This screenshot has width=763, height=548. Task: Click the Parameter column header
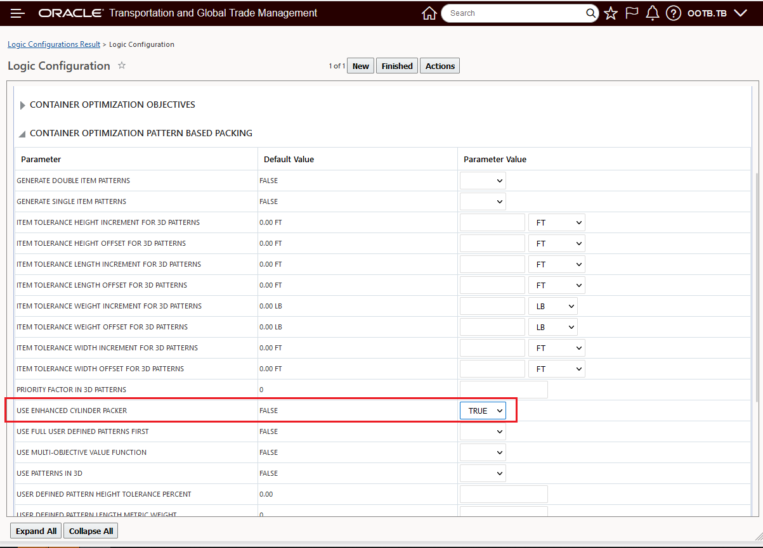coord(41,159)
